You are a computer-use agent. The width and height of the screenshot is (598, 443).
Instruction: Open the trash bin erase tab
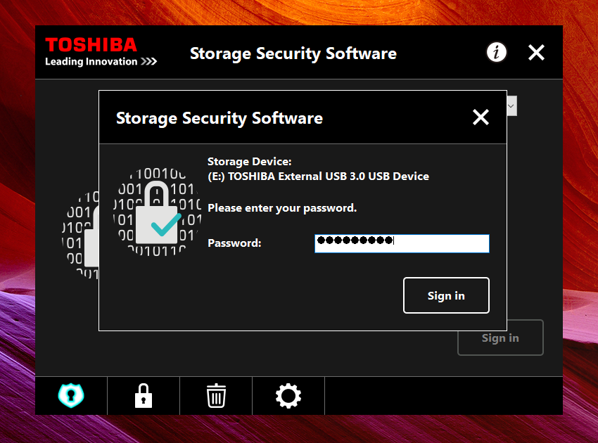click(x=216, y=396)
